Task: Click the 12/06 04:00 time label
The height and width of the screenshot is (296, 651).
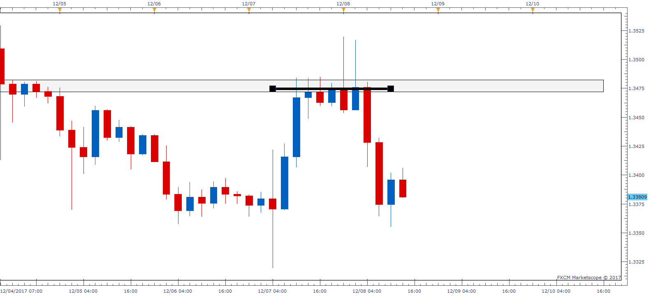Action: pos(178,291)
